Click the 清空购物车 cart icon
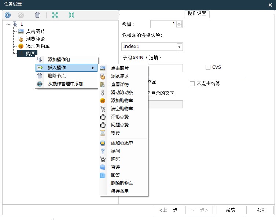 pos(103,109)
